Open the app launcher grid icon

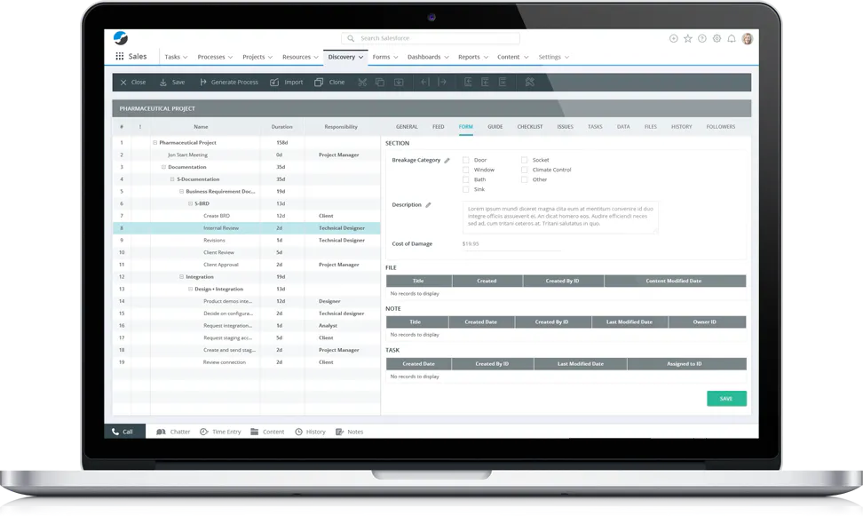120,56
